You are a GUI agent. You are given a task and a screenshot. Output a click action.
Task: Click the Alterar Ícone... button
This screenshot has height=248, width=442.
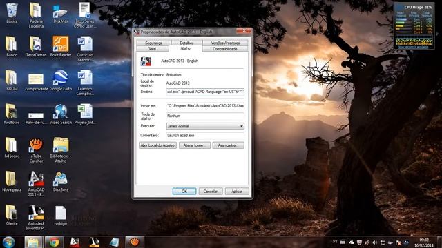(x=195, y=145)
